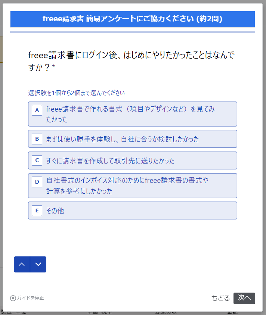Choose the まずは使い勝手を体験し answer text
Screen dimensions: 266x315
click(x=122, y=139)
